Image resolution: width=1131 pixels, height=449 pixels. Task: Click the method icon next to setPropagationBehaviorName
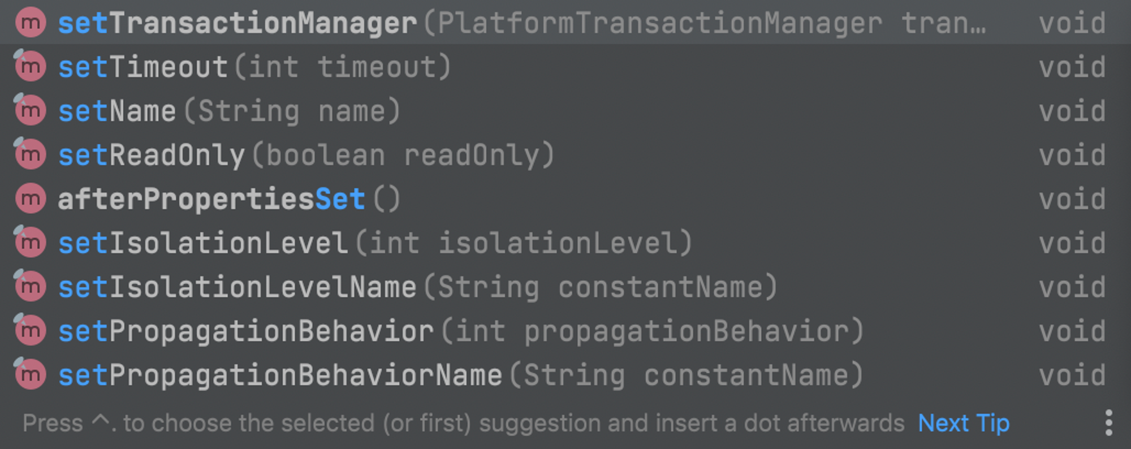point(31,375)
